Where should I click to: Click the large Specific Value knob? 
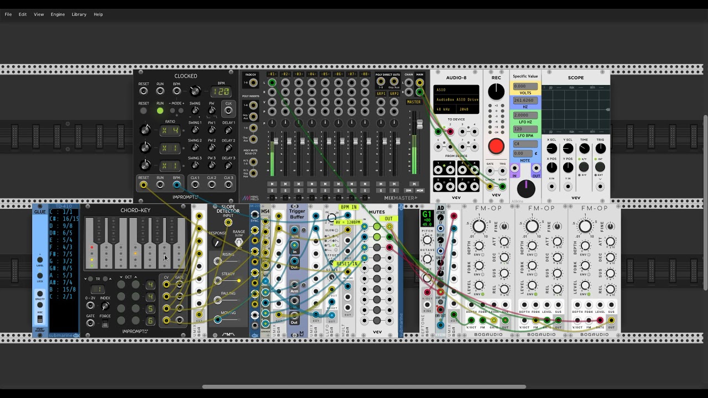click(x=525, y=189)
